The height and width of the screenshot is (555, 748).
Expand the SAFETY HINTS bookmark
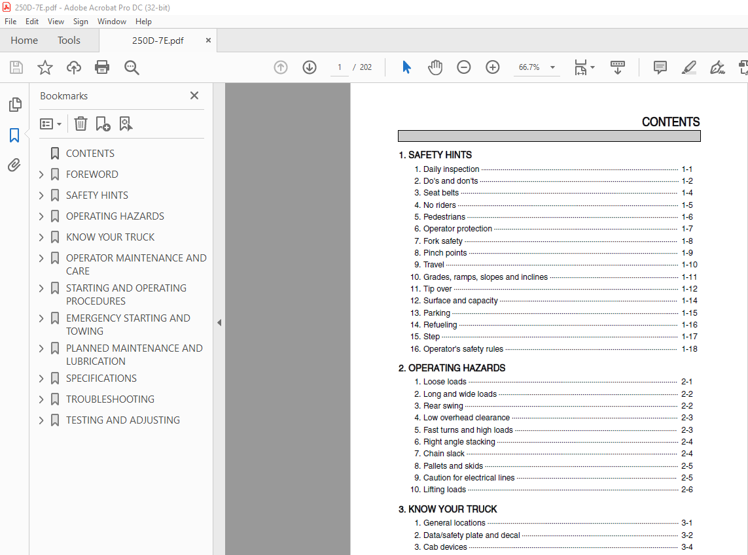41,195
